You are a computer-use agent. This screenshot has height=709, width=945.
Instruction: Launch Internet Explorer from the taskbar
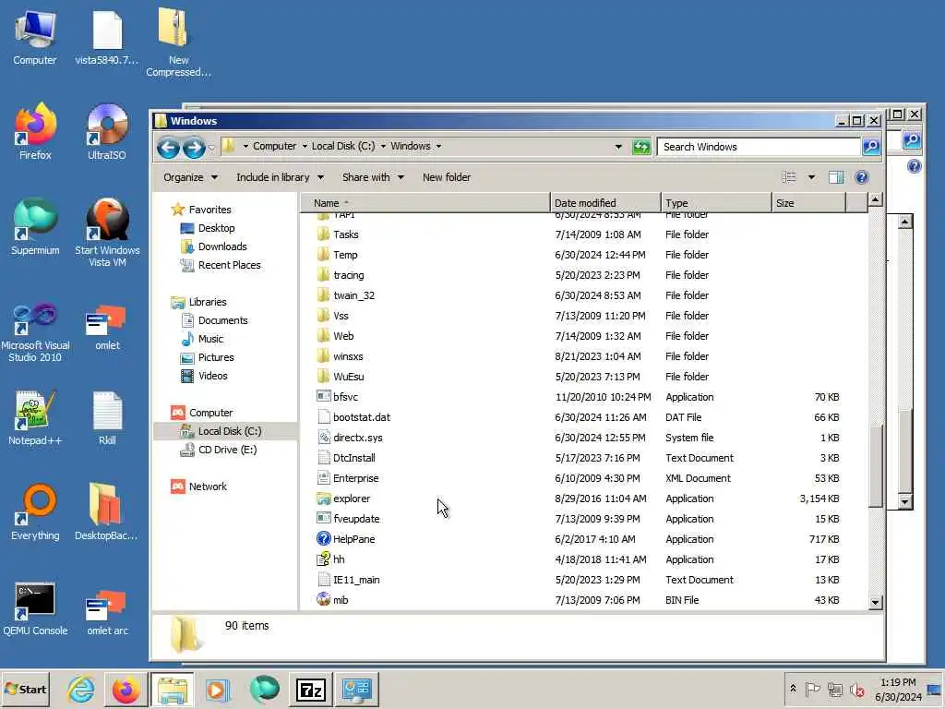tap(81, 690)
